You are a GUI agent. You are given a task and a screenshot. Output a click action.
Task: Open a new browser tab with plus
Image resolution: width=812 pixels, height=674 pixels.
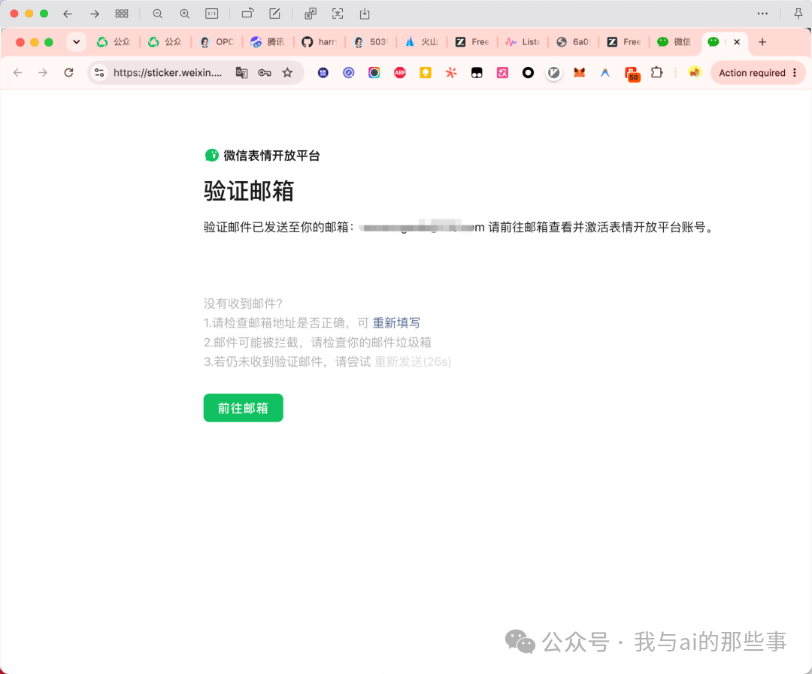[762, 42]
